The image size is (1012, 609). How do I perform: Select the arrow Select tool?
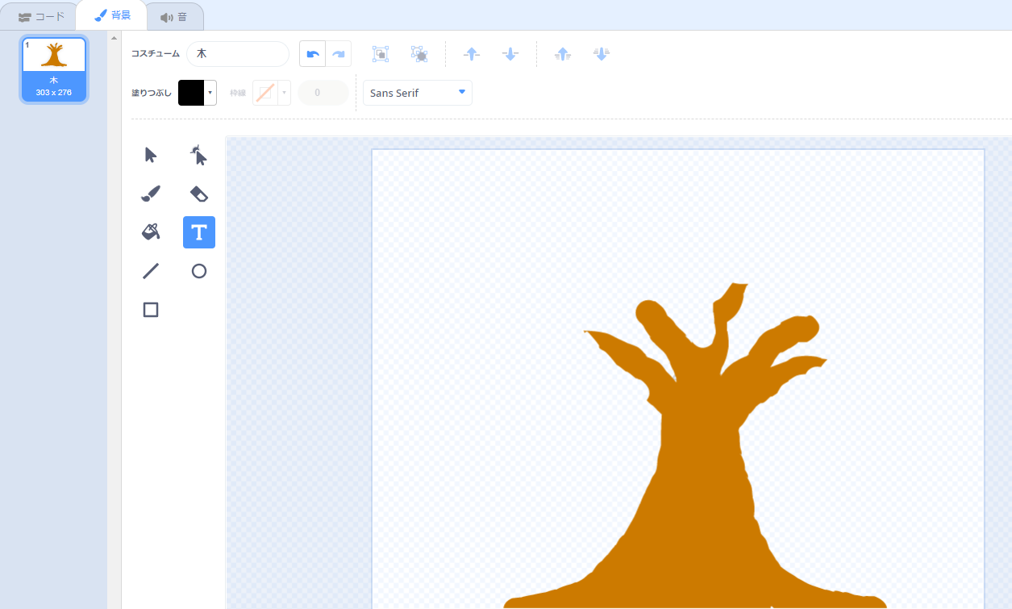[151, 155]
